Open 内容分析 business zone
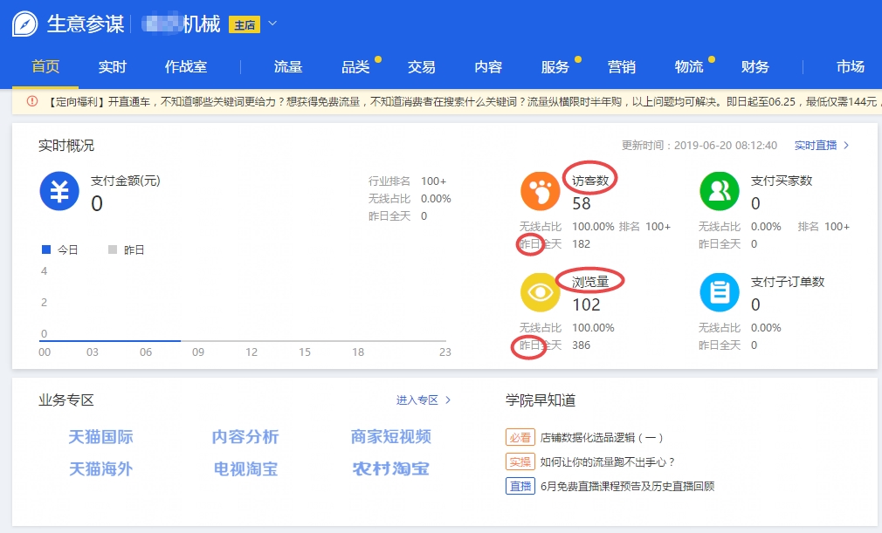Viewport: 882px width, 533px height. coord(245,436)
